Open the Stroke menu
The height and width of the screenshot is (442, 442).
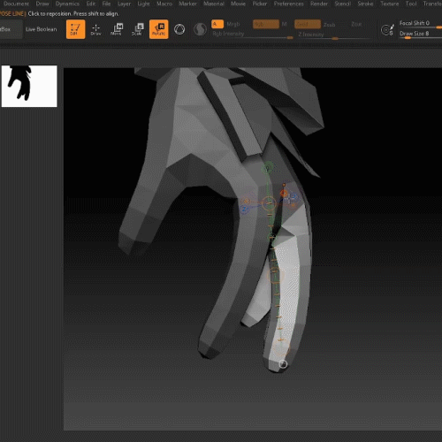365,4
